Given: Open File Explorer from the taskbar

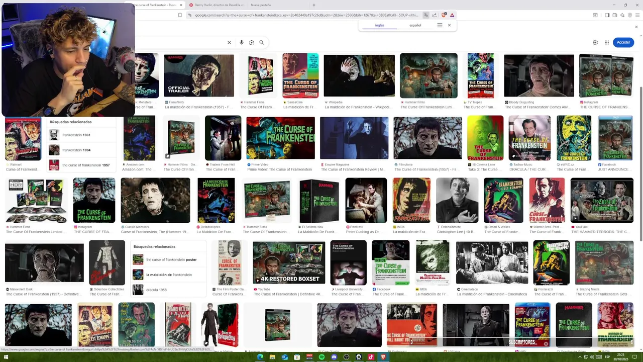Looking at the screenshot, I should 272,357.
